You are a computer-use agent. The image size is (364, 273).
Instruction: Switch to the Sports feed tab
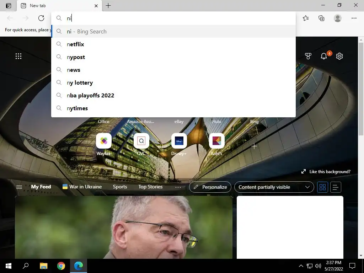click(x=120, y=187)
